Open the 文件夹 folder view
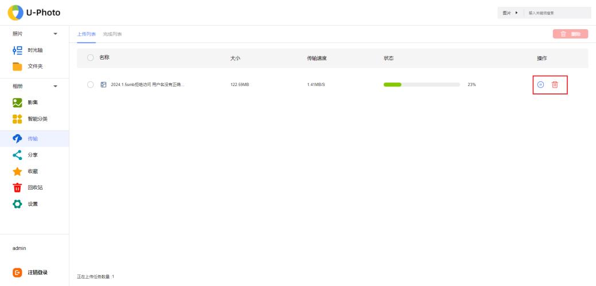This screenshot has width=596, height=286. pos(34,66)
